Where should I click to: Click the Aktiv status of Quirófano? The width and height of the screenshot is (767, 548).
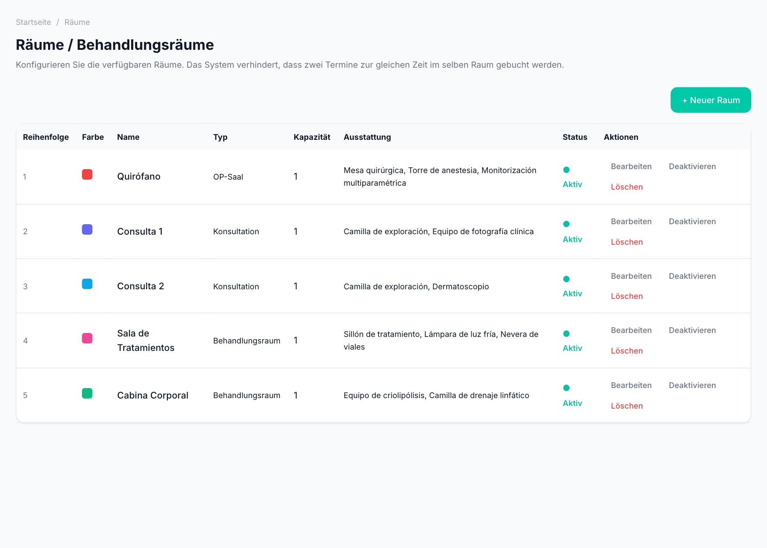[x=572, y=184]
